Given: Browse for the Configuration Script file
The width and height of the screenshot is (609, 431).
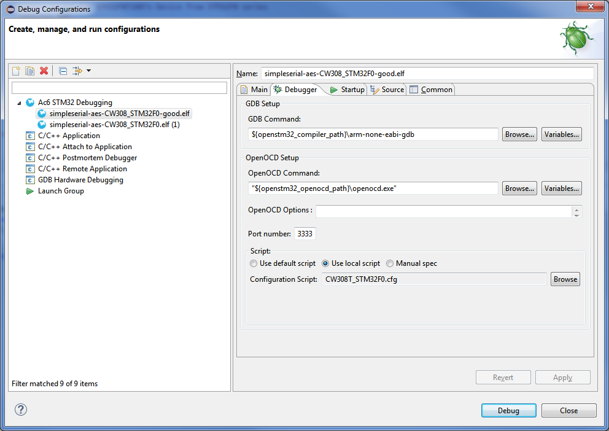Looking at the screenshot, I should 565,279.
